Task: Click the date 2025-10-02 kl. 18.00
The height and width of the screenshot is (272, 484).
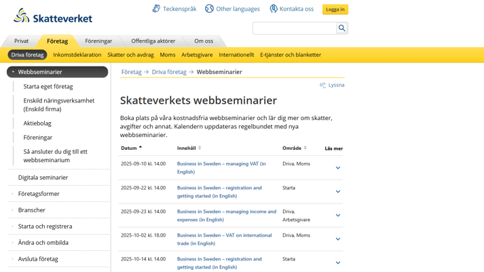Action: pyautogui.click(x=143, y=235)
